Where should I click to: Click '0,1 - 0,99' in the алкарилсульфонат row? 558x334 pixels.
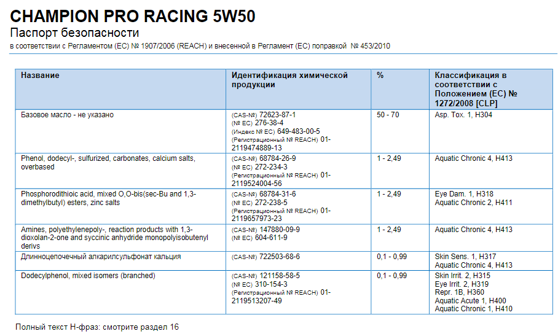pos(391,257)
